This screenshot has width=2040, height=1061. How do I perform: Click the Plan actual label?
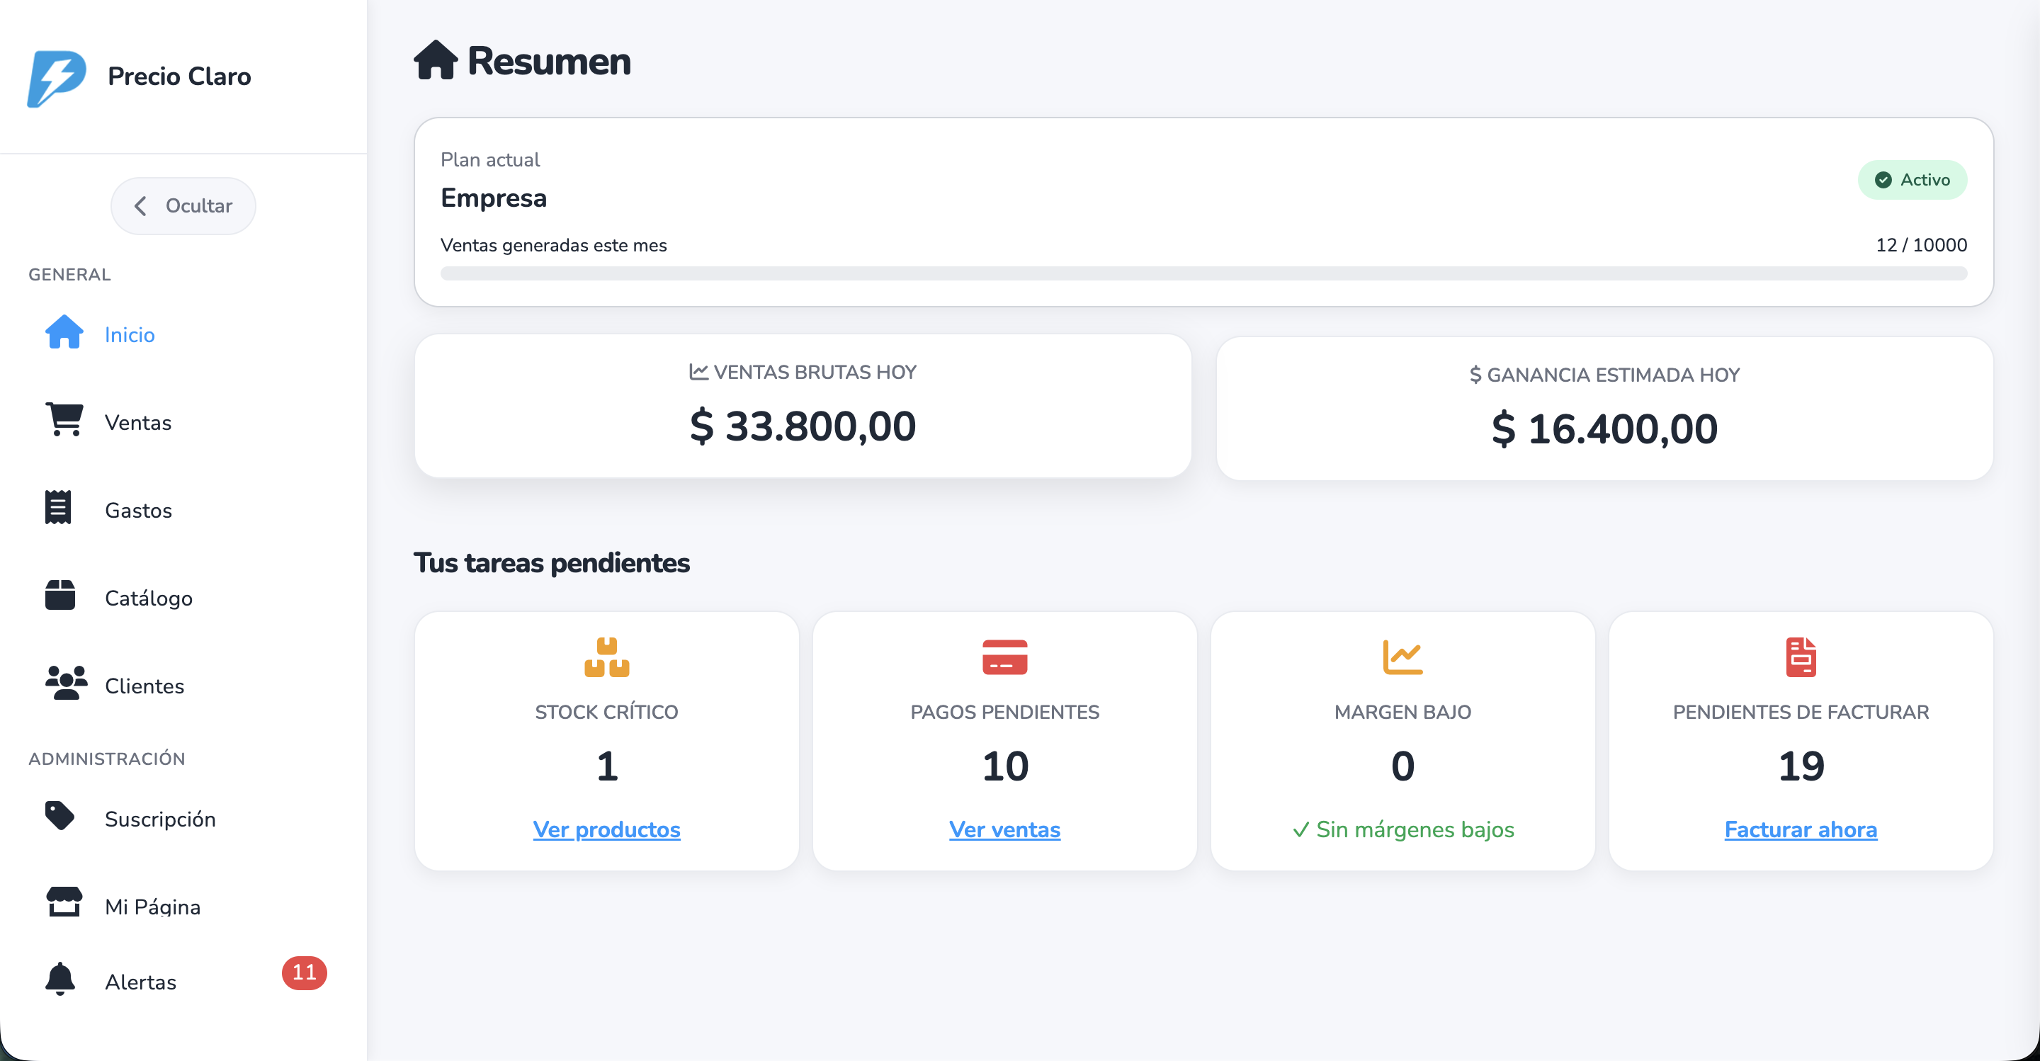coord(490,159)
